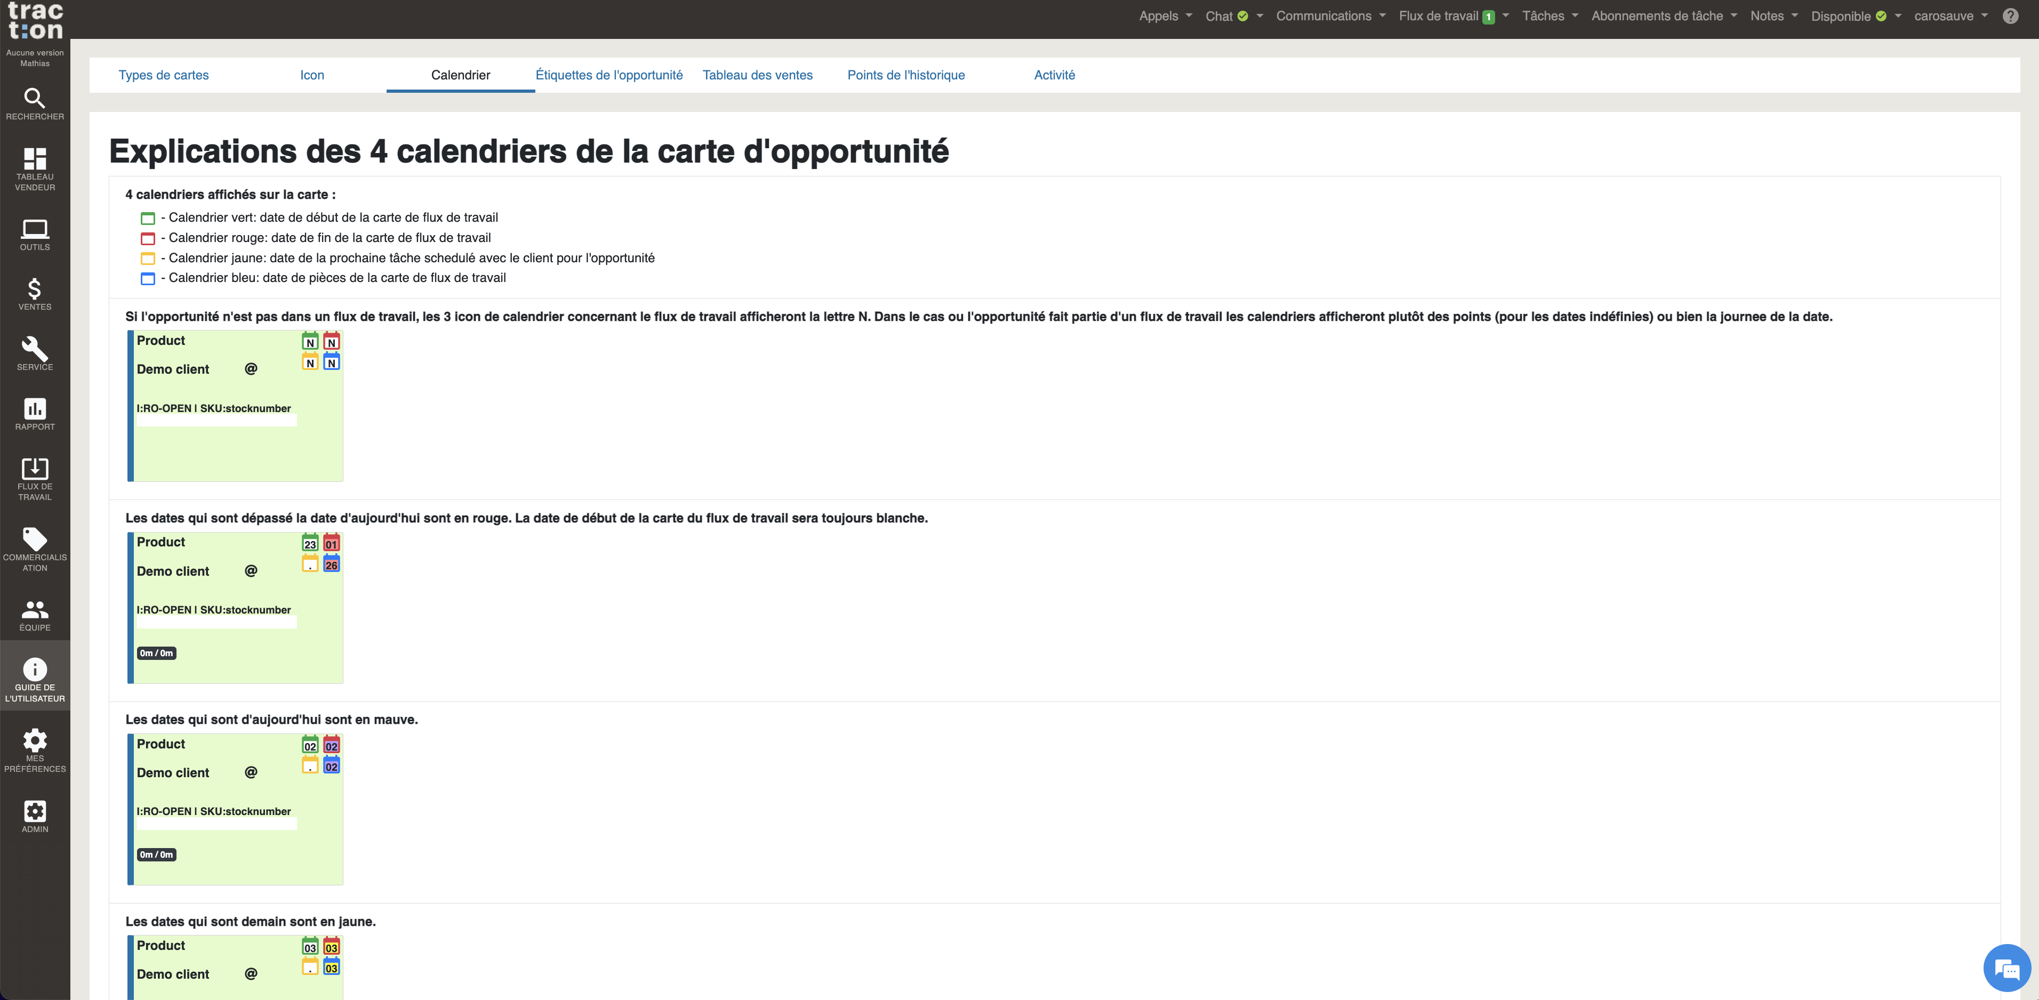Switch to Types de cartes tab
2039x1000 pixels.
164,75
